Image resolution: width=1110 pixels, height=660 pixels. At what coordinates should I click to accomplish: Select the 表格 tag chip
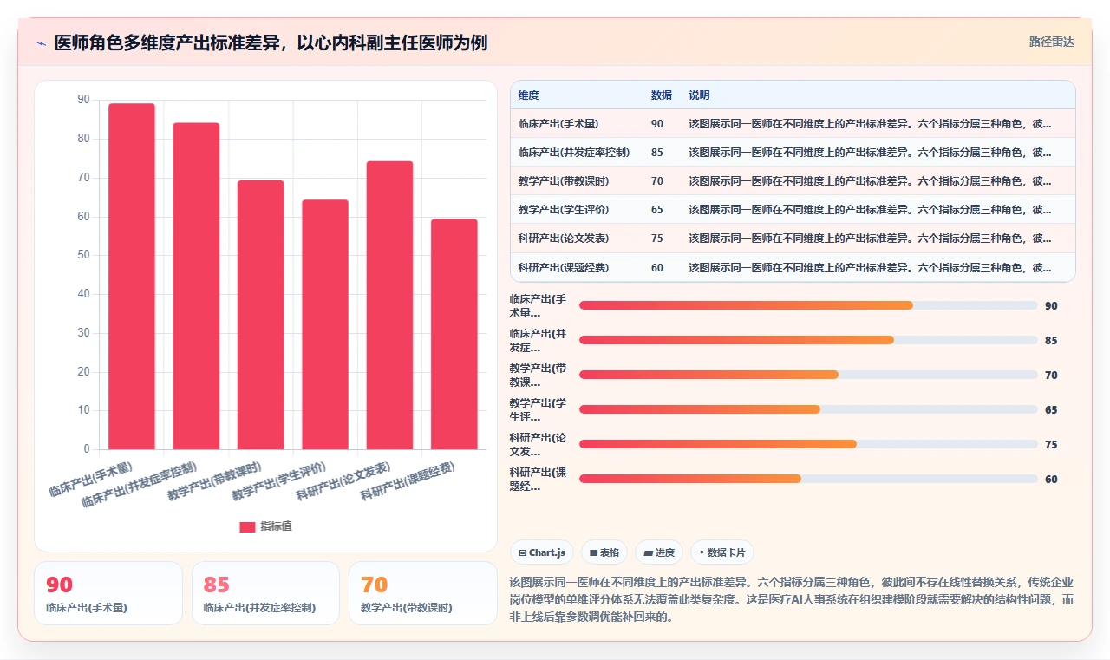(x=604, y=552)
